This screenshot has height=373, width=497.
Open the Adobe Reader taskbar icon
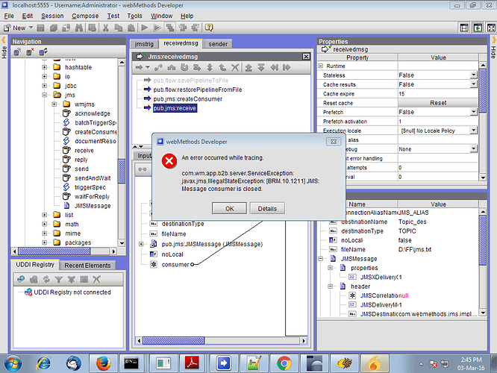click(193, 363)
